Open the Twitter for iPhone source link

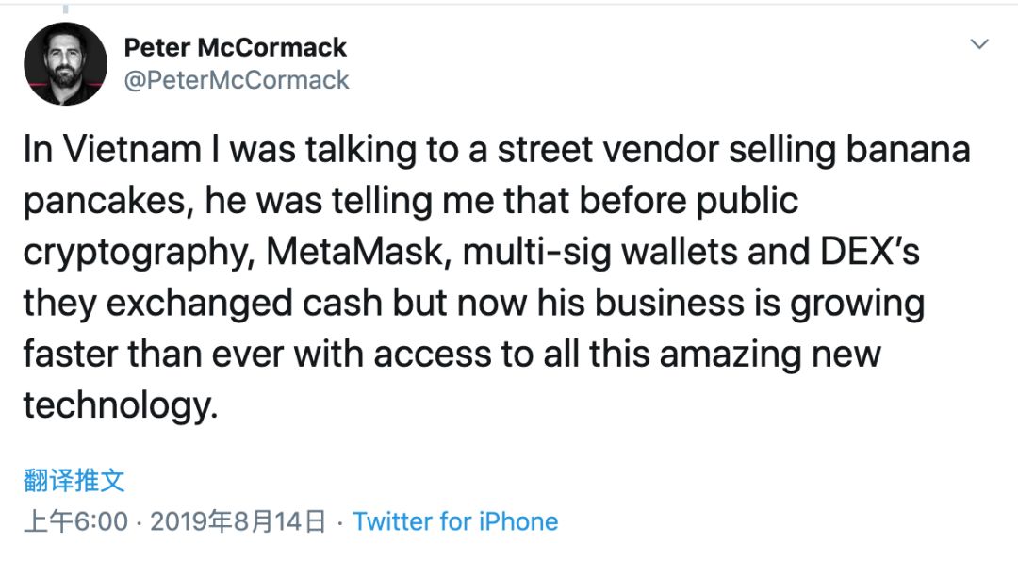click(x=455, y=521)
